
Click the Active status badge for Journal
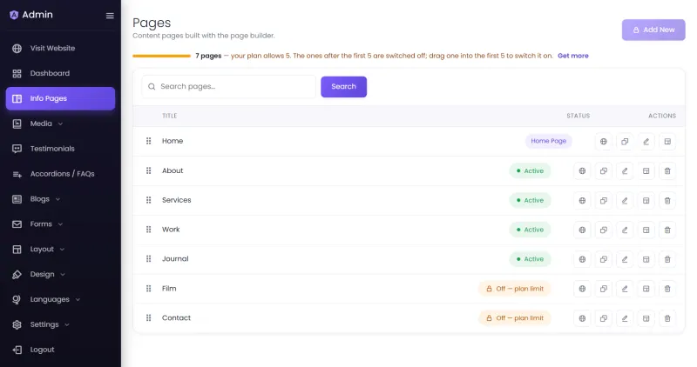tap(530, 259)
